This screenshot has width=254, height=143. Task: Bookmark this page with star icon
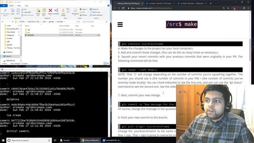pos(228,8)
